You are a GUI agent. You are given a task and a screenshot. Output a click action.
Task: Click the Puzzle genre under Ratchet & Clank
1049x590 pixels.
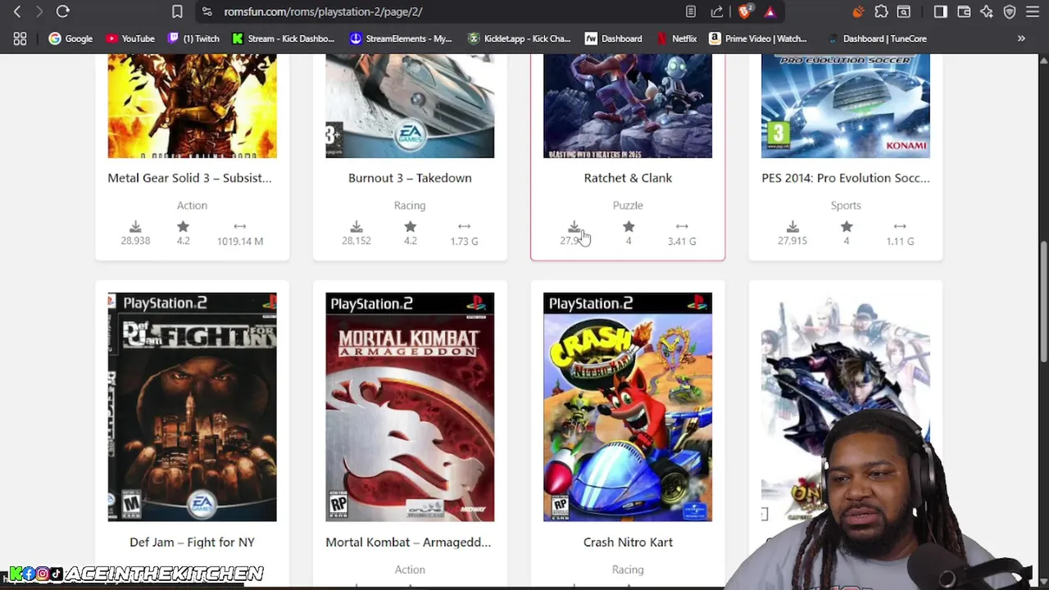pos(628,206)
